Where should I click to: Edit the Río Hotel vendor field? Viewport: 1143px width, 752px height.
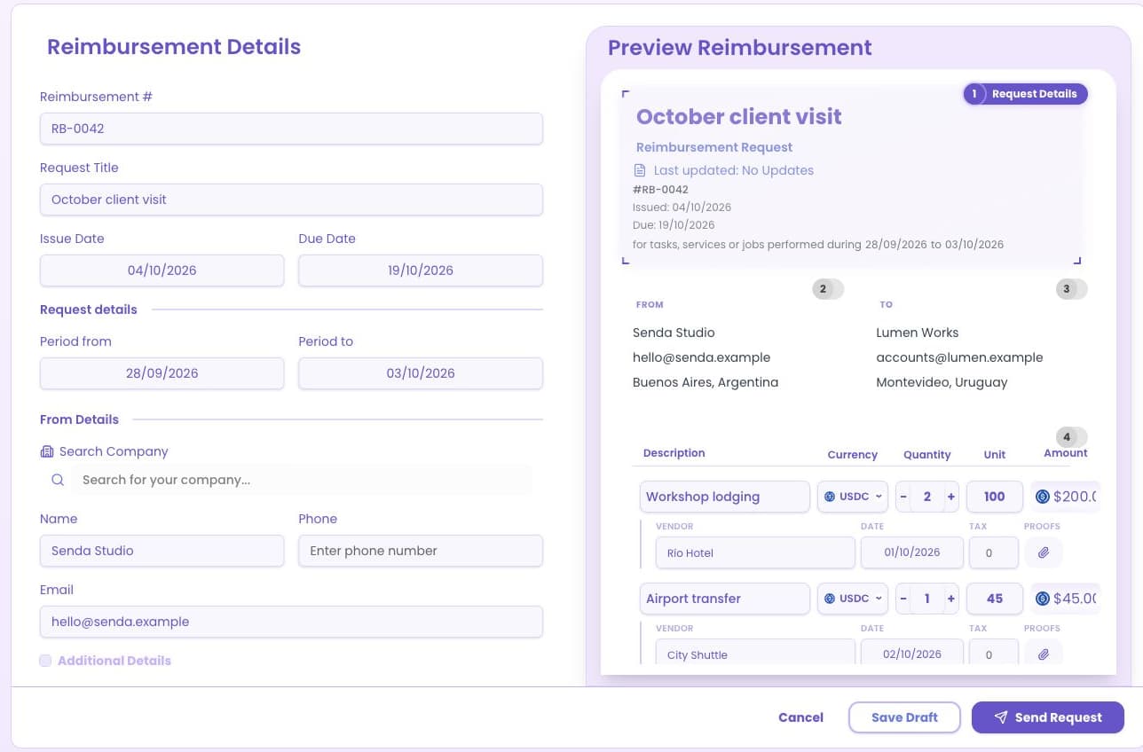756,552
